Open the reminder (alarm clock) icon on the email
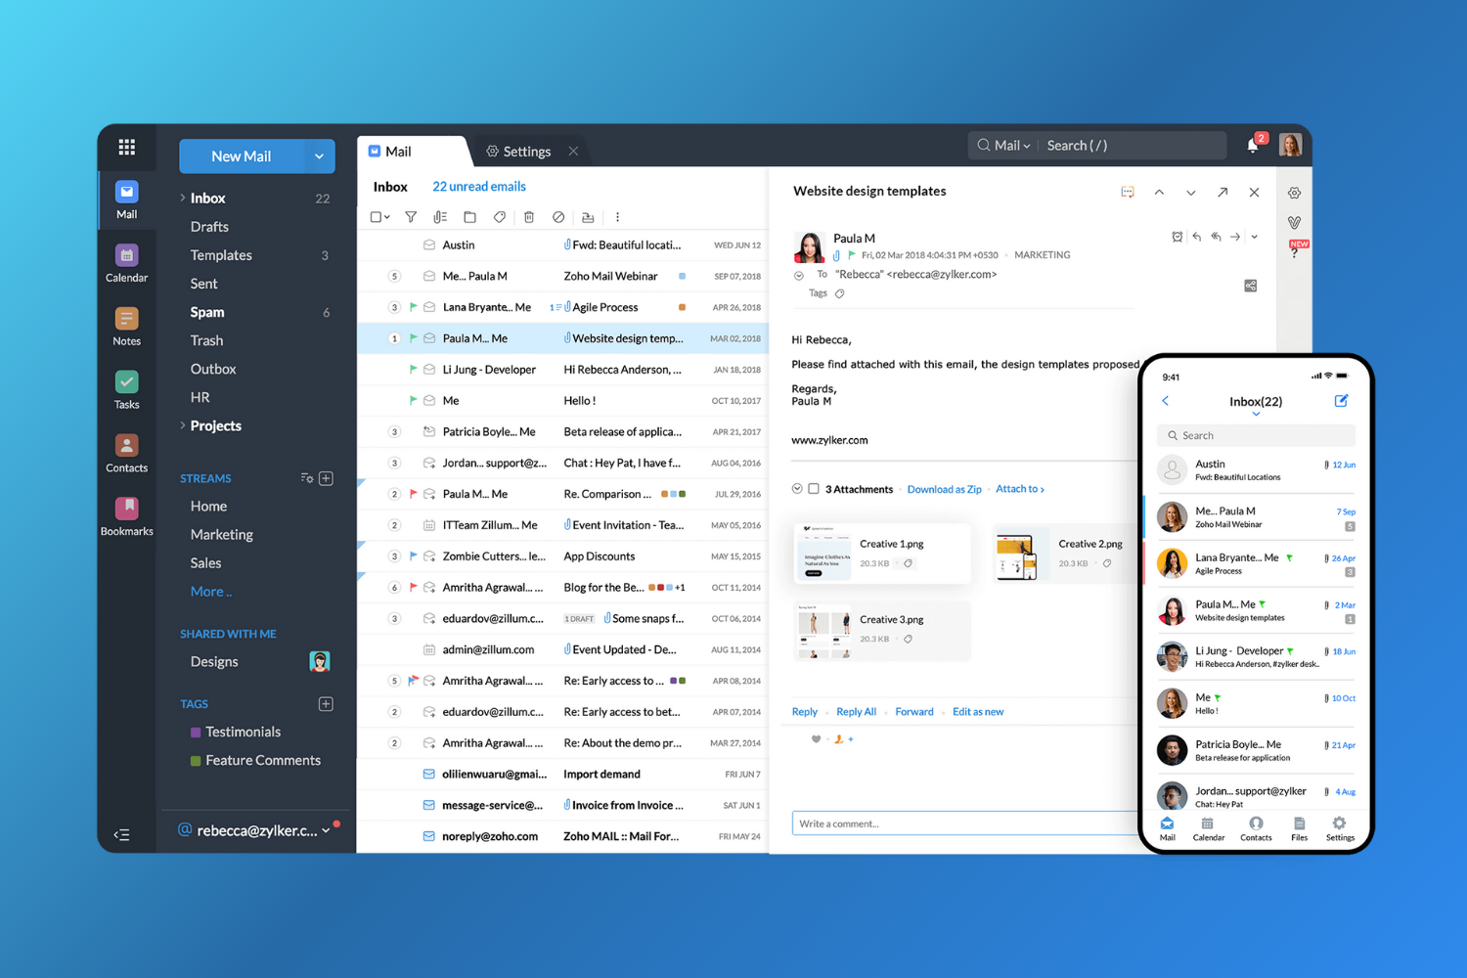Image resolution: width=1467 pixels, height=978 pixels. [x=1177, y=237]
